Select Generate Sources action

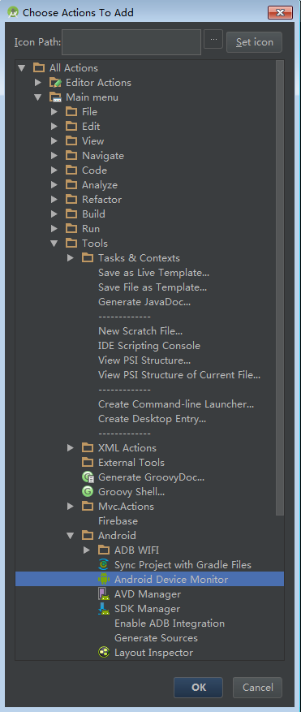click(156, 638)
